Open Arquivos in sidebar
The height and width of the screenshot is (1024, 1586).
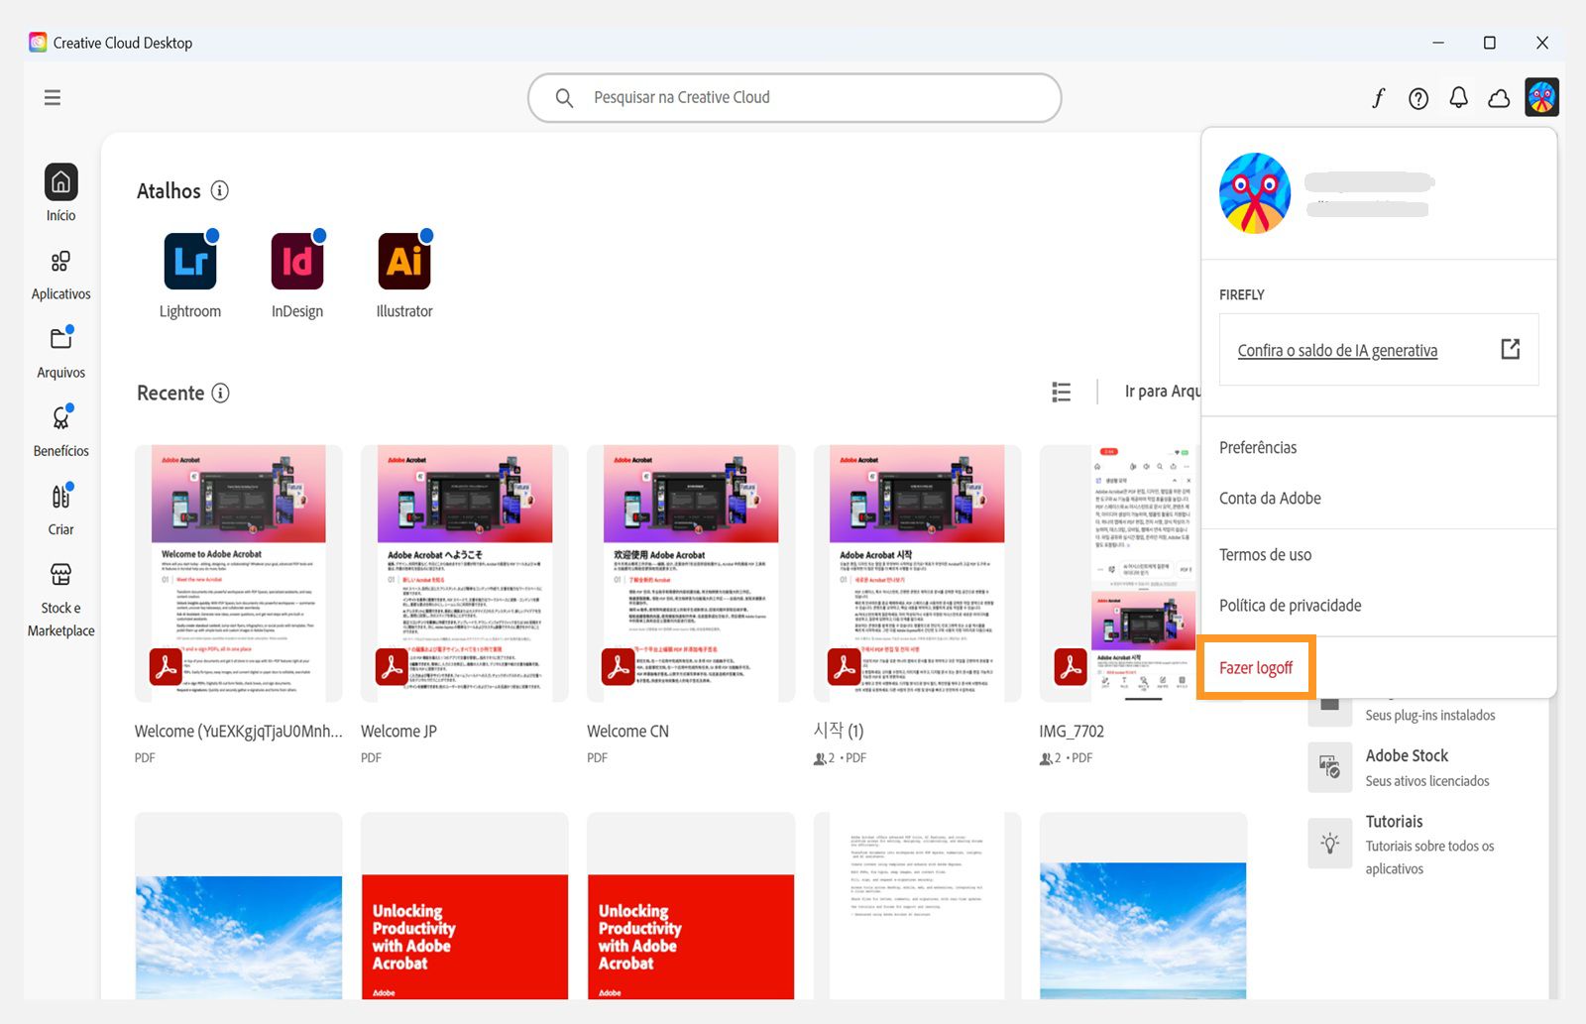pyautogui.click(x=60, y=353)
